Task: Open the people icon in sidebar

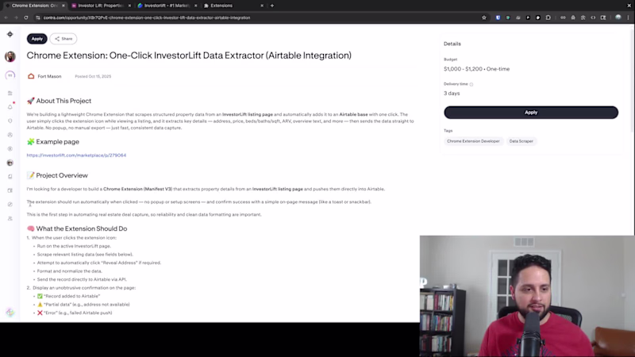Action: [10, 219]
